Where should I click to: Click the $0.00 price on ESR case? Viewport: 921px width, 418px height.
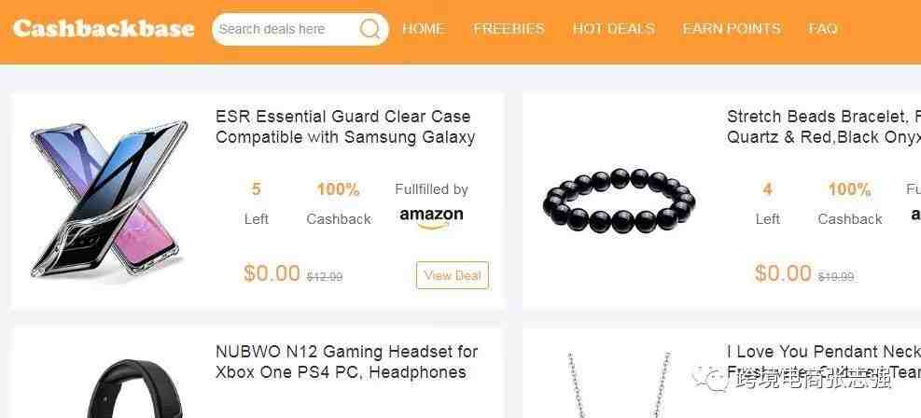tap(272, 273)
